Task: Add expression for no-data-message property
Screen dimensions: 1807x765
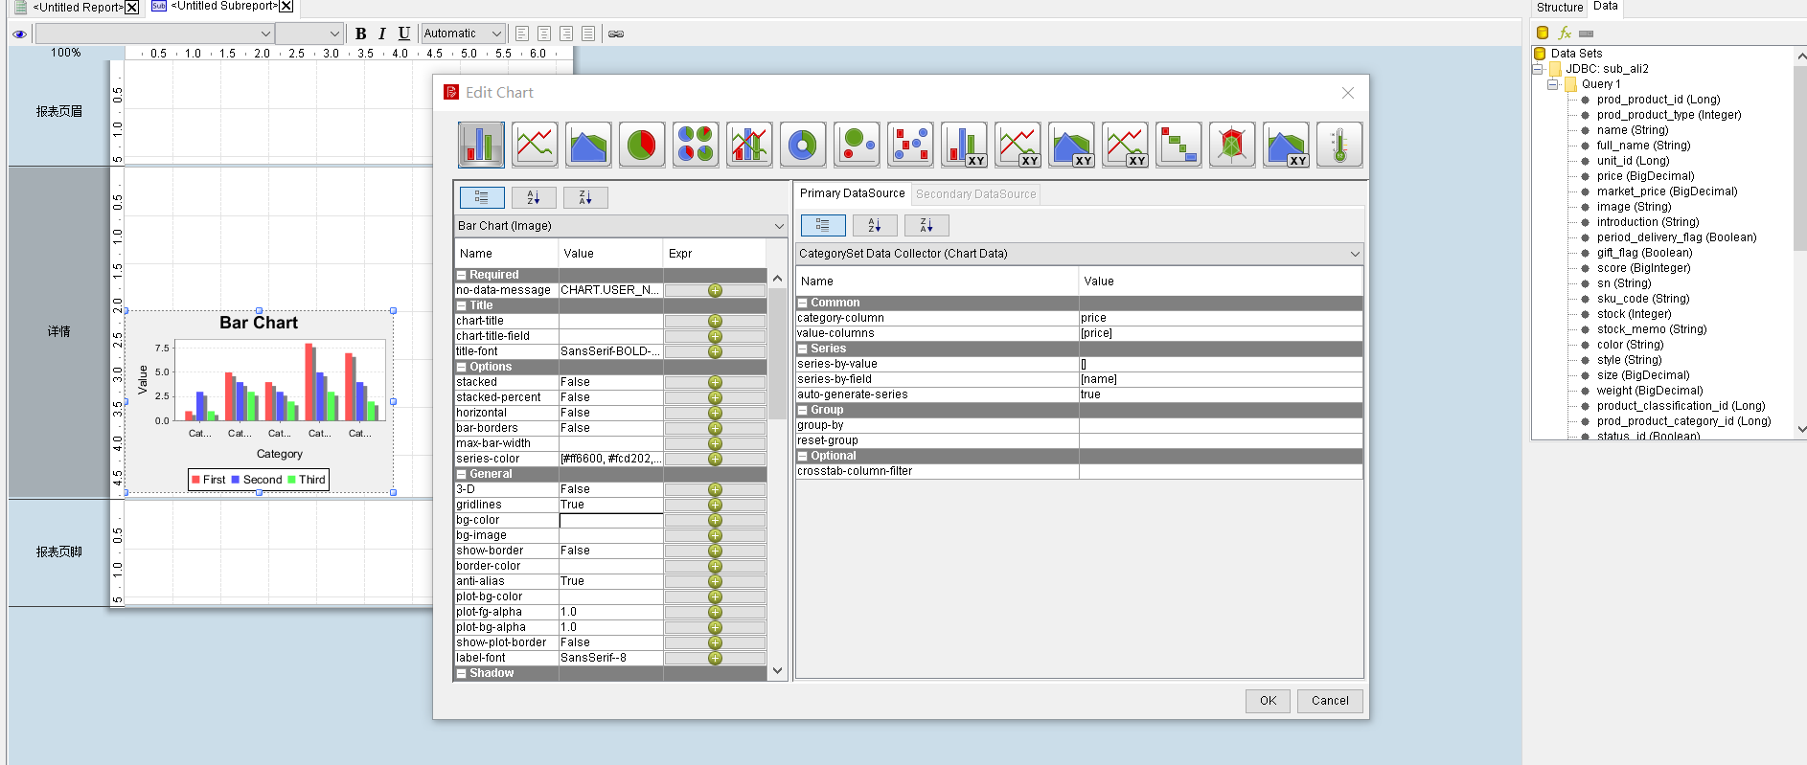Action: coord(715,290)
